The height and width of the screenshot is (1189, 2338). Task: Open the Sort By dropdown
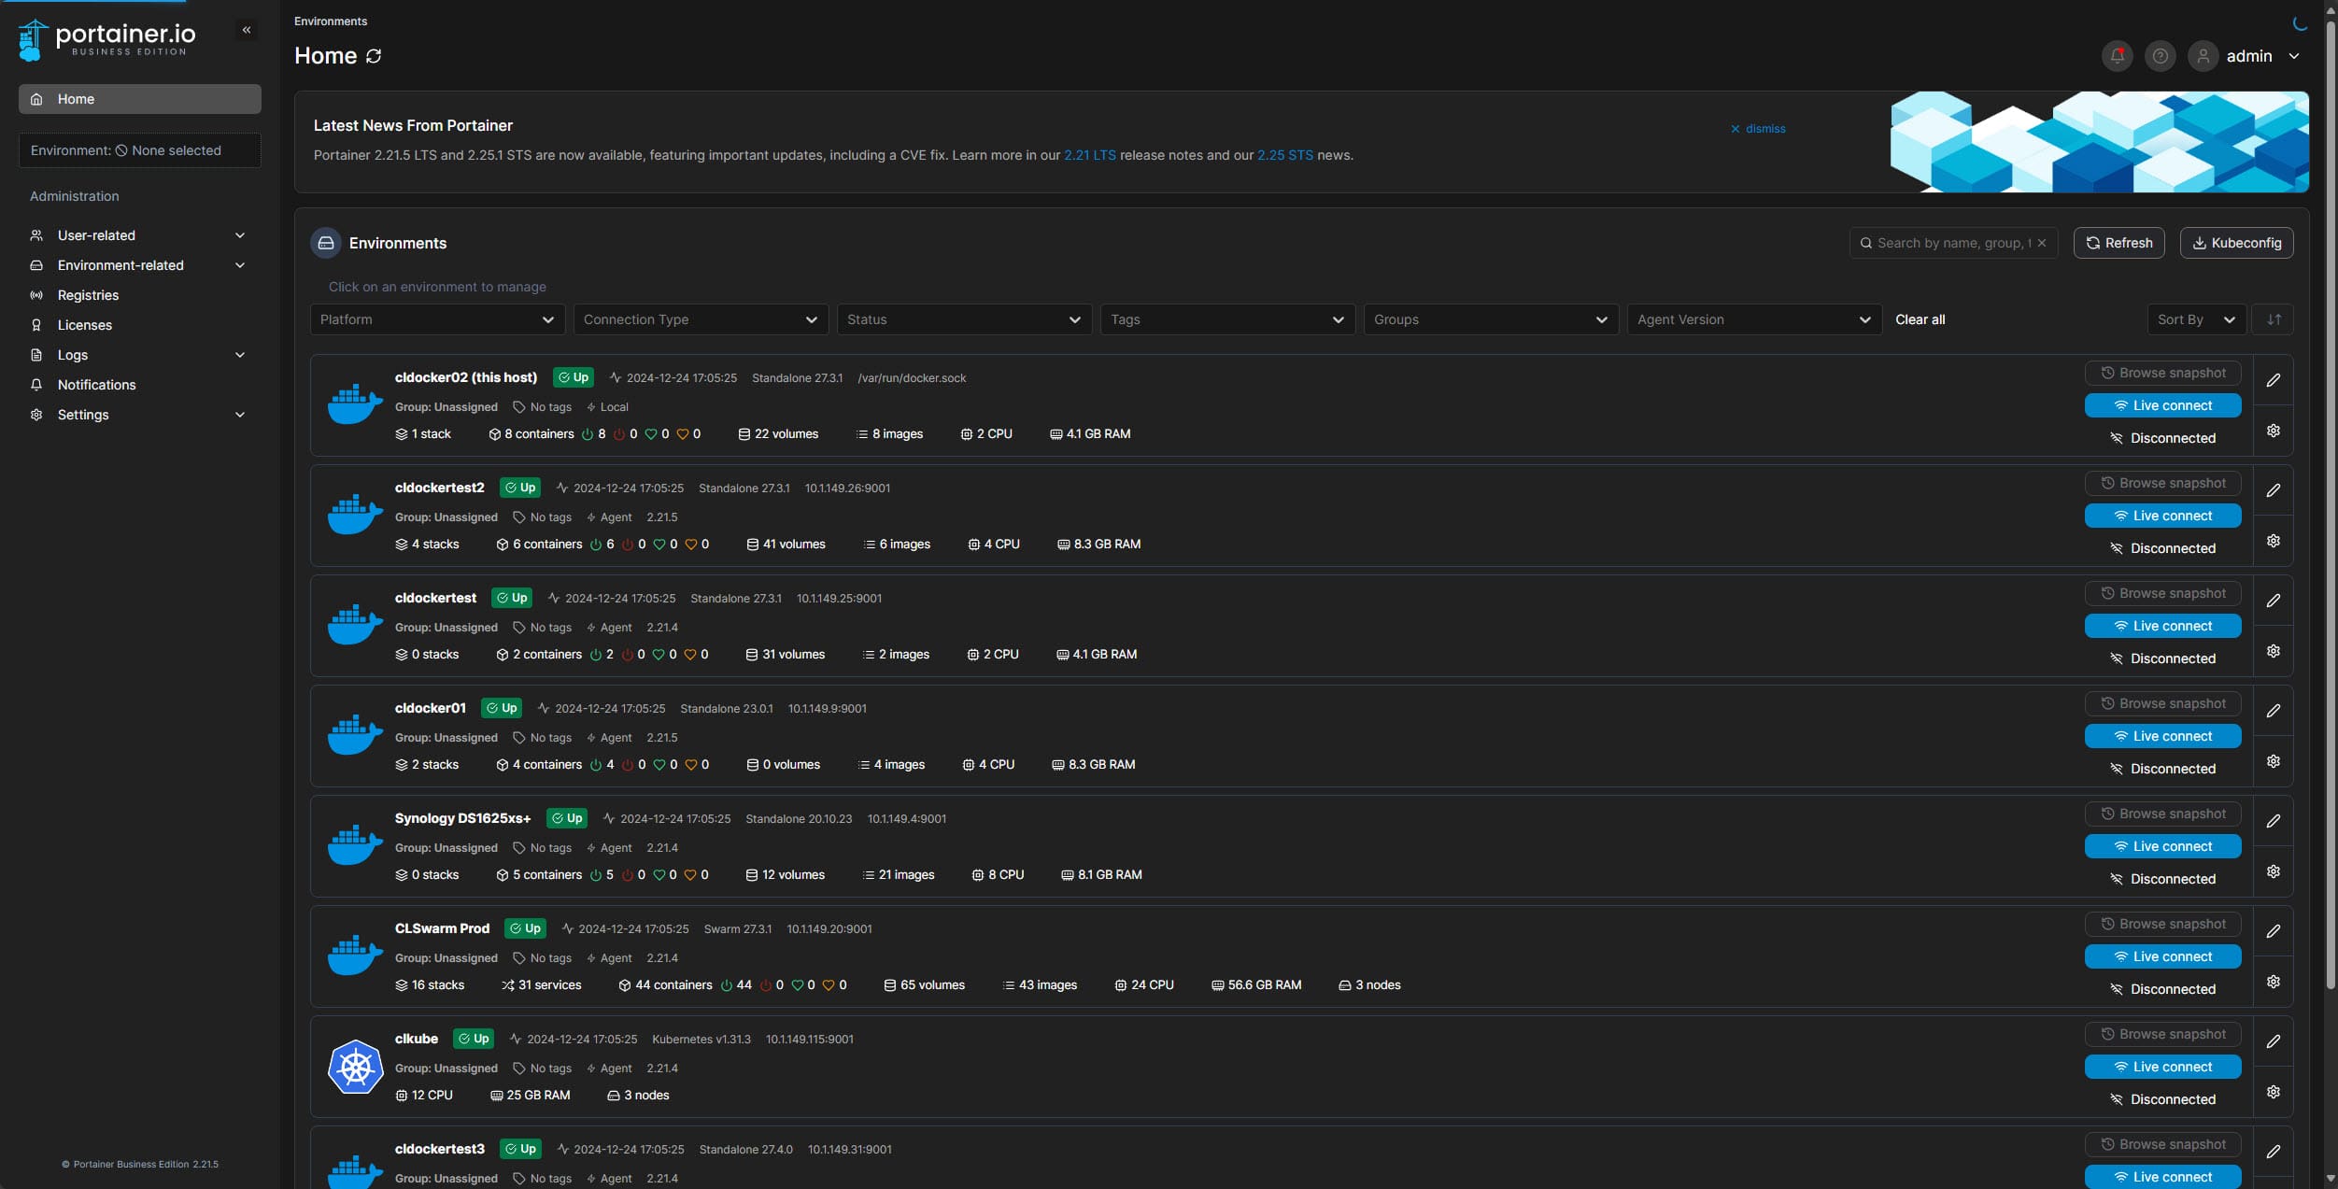point(2196,319)
